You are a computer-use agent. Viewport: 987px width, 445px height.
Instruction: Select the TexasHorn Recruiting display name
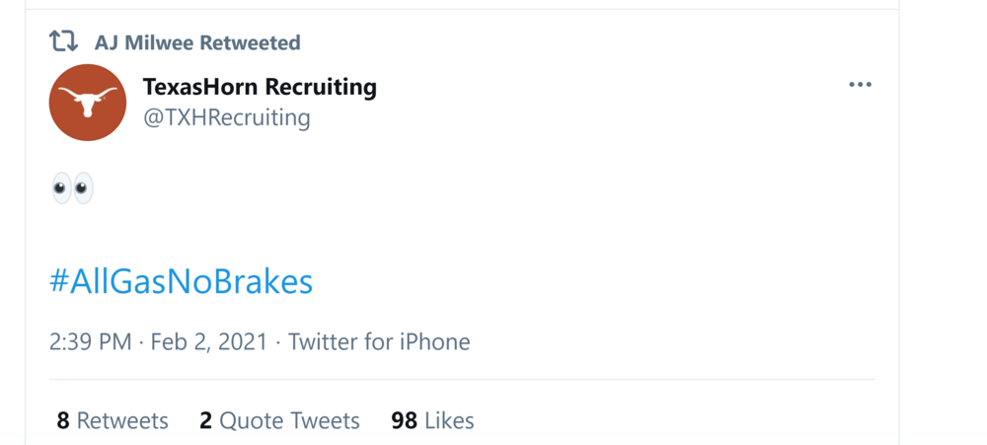(x=260, y=87)
